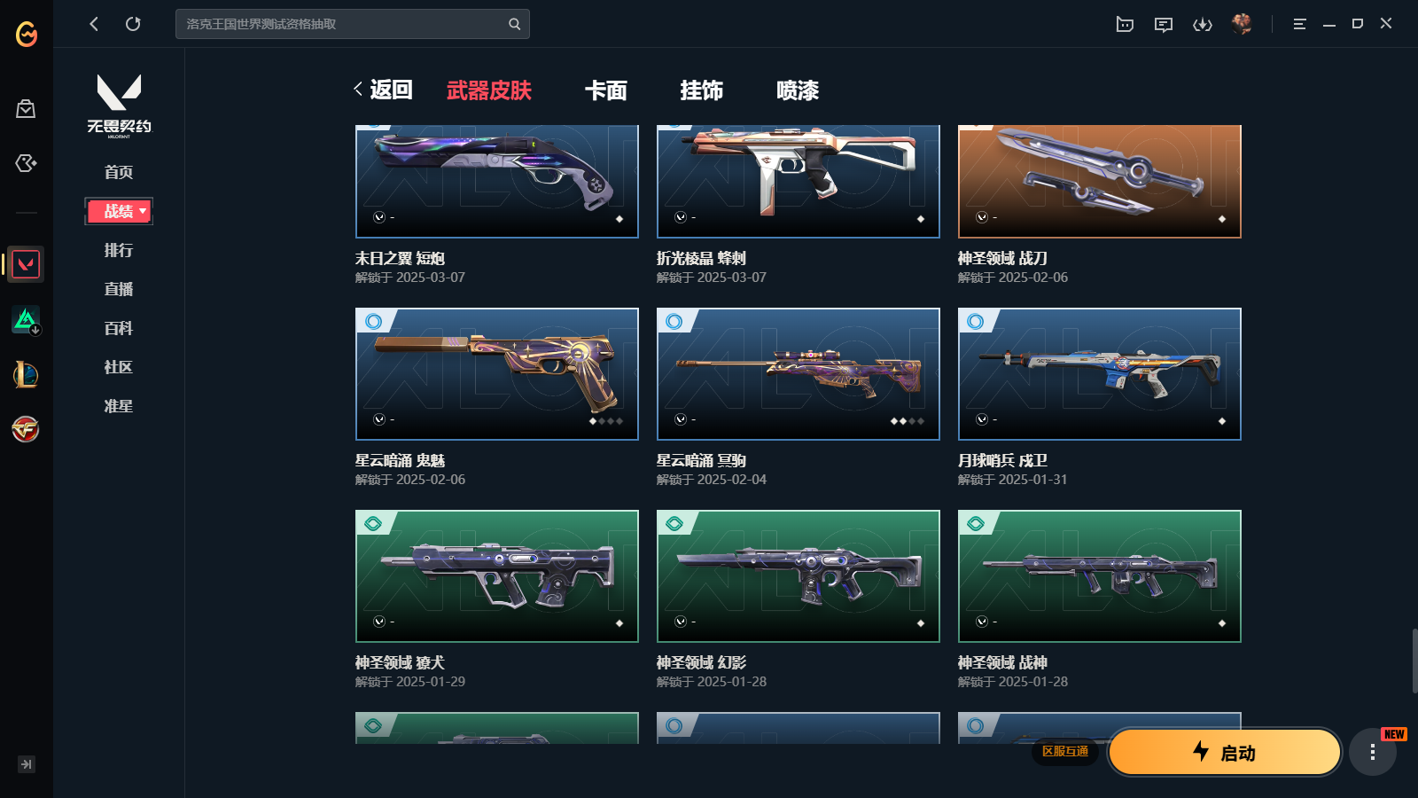Expand variant chevron on 星云暗涌 鬼魅 card
The width and height of the screenshot is (1418, 798).
pyautogui.click(x=379, y=419)
